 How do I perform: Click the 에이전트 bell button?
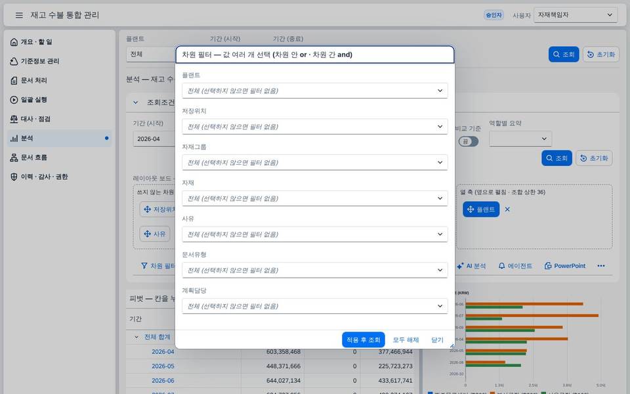515,266
